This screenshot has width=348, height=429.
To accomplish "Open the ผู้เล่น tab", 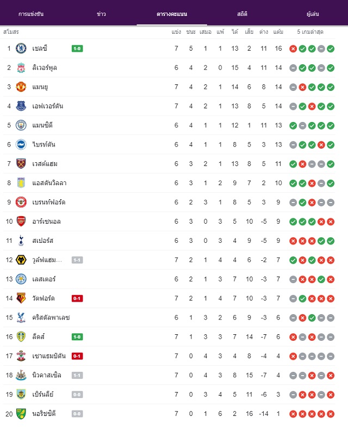I will [313, 14].
